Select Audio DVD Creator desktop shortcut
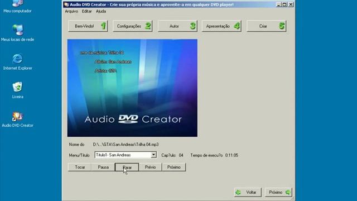 [x=17, y=119]
